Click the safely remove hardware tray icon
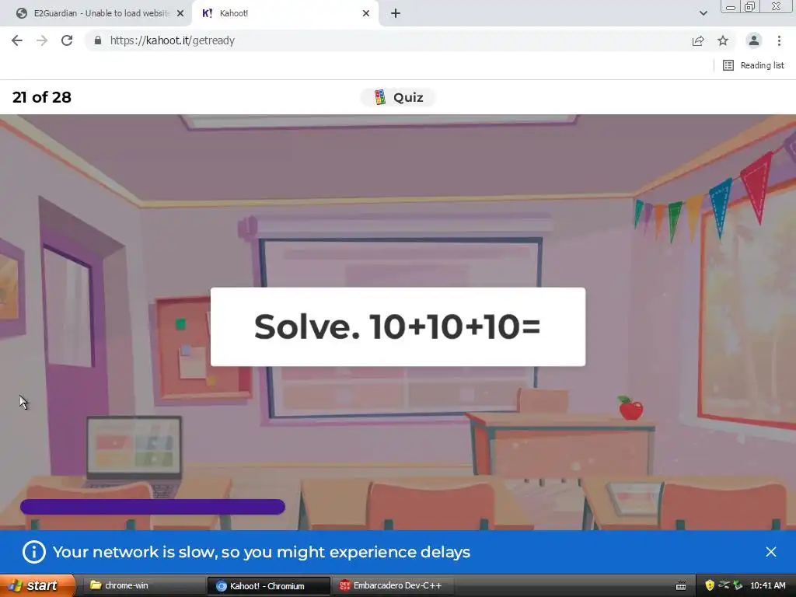This screenshot has height=597, width=796. click(738, 585)
